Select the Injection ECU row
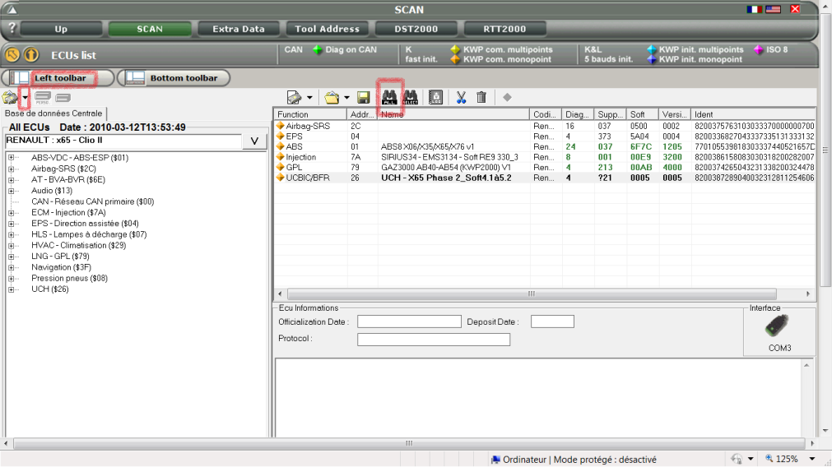Viewport: 832px width, 467px height. coord(301,157)
